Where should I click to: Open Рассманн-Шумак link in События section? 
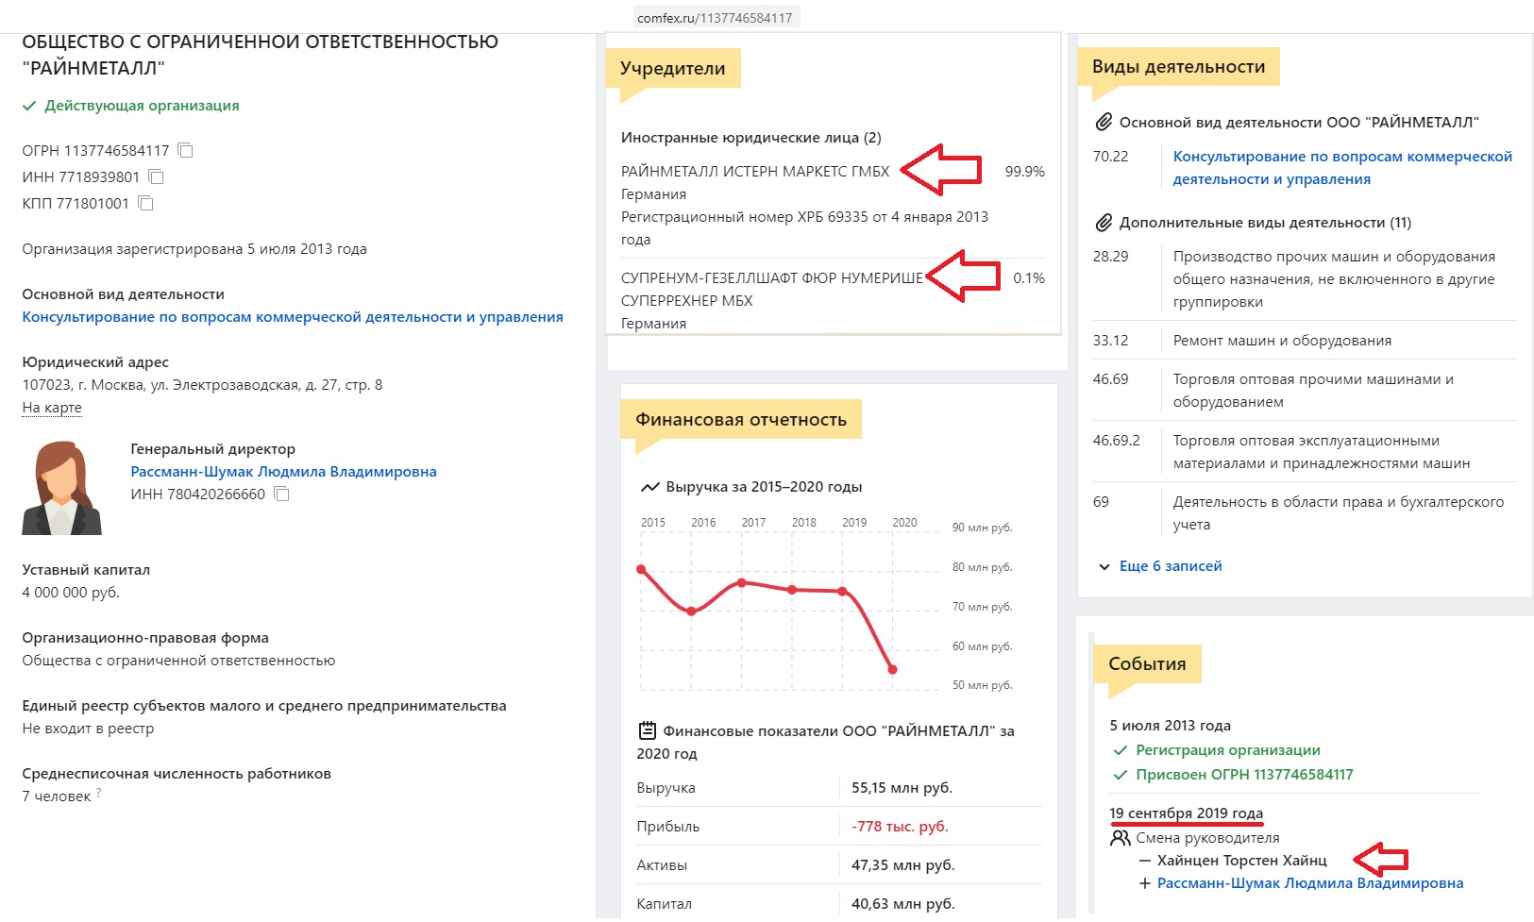1309,883
